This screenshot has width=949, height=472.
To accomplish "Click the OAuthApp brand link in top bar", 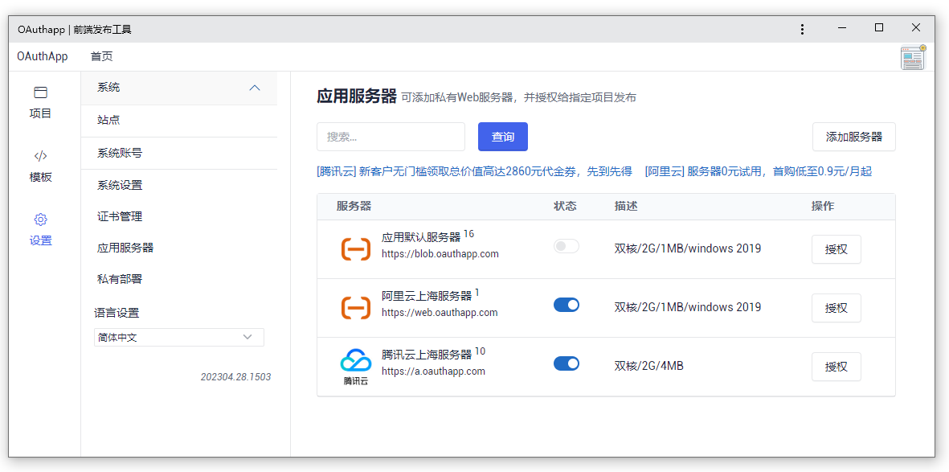I will pos(43,57).
